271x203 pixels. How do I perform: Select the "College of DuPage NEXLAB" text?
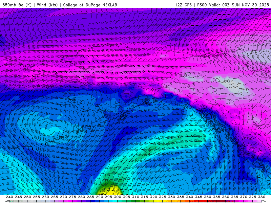pyautogui.click(x=90, y=5)
